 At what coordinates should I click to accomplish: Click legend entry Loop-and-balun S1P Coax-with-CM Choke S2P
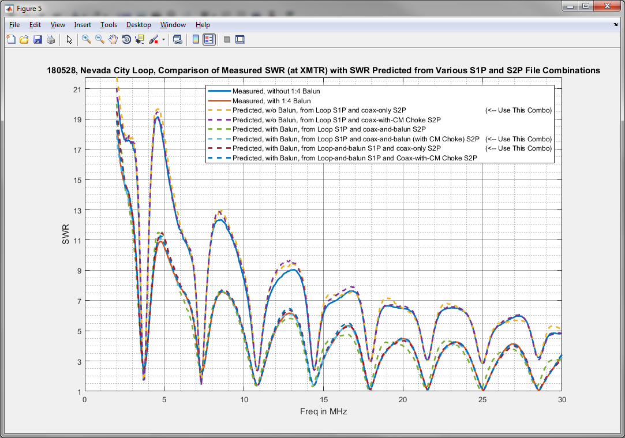tap(355, 158)
